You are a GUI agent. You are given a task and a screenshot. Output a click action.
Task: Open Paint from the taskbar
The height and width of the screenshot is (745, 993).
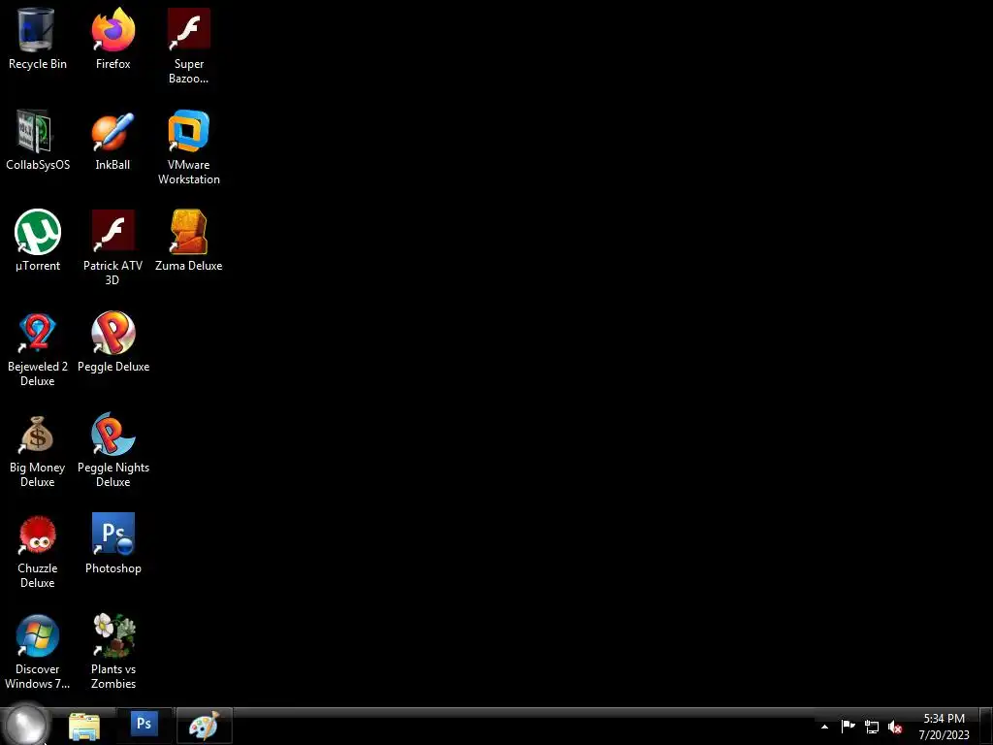coord(204,727)
